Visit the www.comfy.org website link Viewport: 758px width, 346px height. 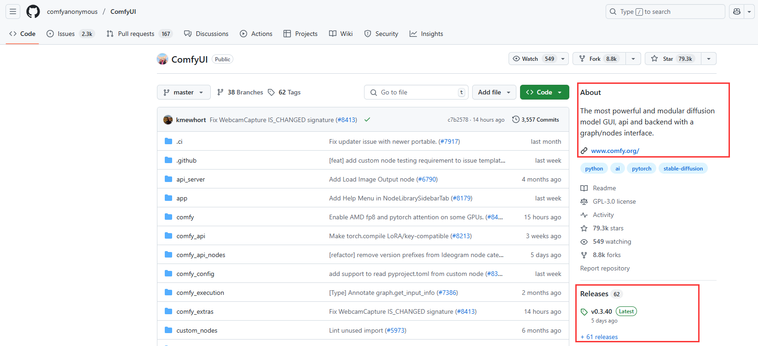(615, 151)
